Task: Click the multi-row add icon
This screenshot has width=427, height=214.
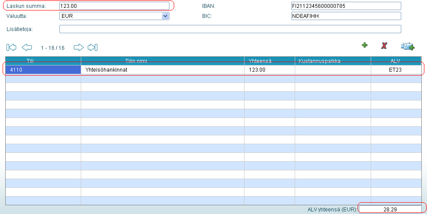Action: click(407, 46)
